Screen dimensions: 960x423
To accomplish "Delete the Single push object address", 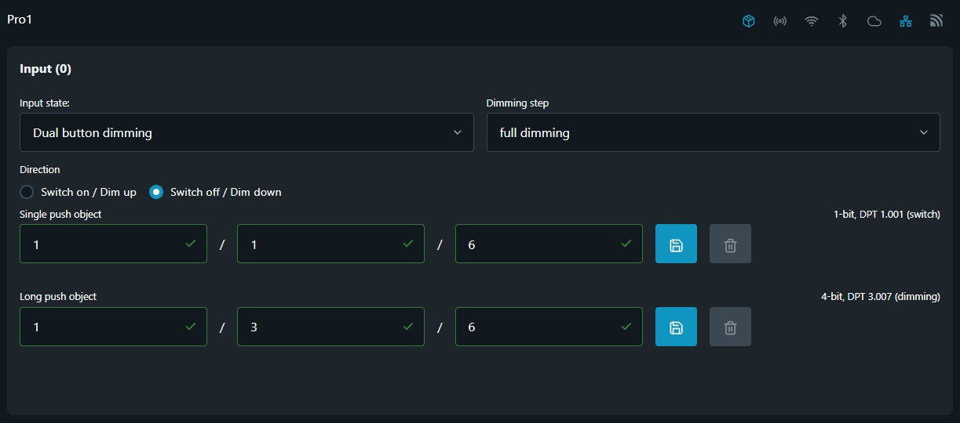I will pyautogui.click(x=730, y=244).
